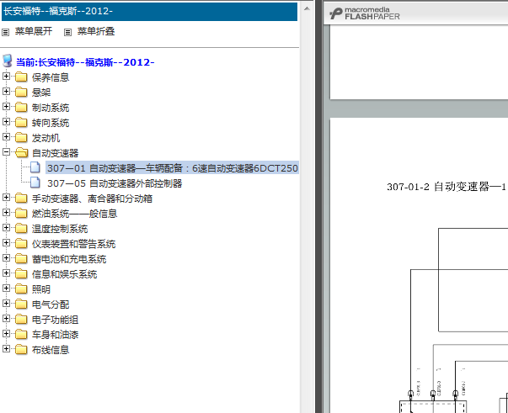Click the 燃油系统 folder icon
The image size is (508, 413).
pos(21,214)
